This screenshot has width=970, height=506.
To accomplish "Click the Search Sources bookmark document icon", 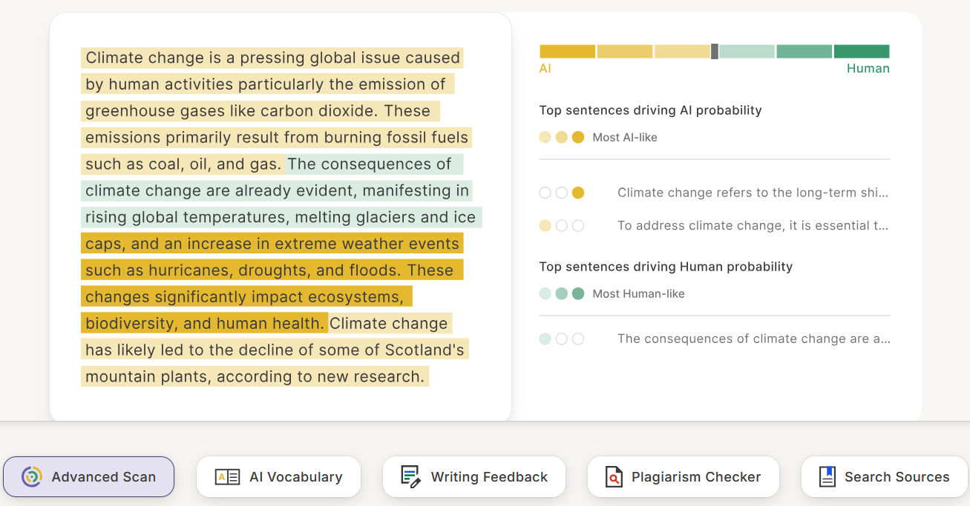I will pyautogui.click(x=827, y=476).
